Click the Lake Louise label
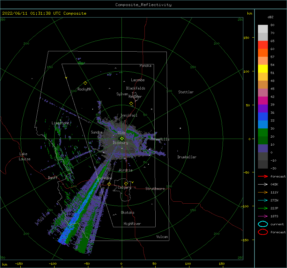 [25, 156]
